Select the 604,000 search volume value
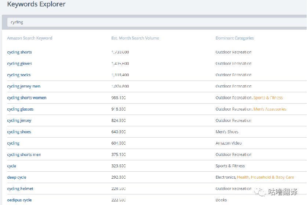The height and width of the screenshot is (205, 307). 118,143
